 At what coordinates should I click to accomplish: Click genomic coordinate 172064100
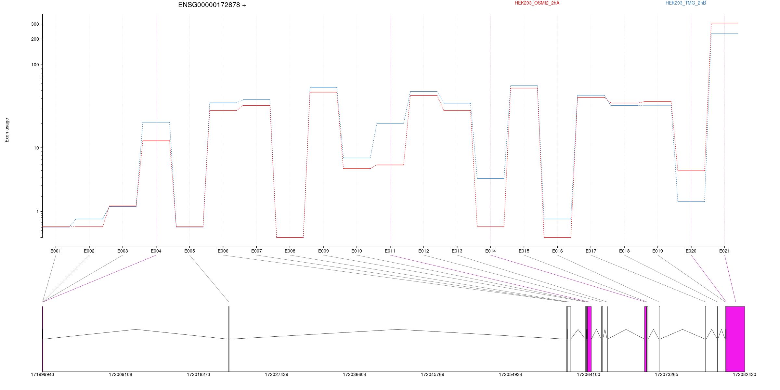point(589,374)
